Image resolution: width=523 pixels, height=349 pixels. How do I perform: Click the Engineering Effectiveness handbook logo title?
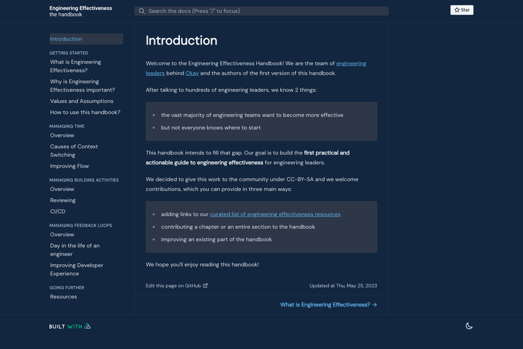pyautogui.click(x=80, y=11)
